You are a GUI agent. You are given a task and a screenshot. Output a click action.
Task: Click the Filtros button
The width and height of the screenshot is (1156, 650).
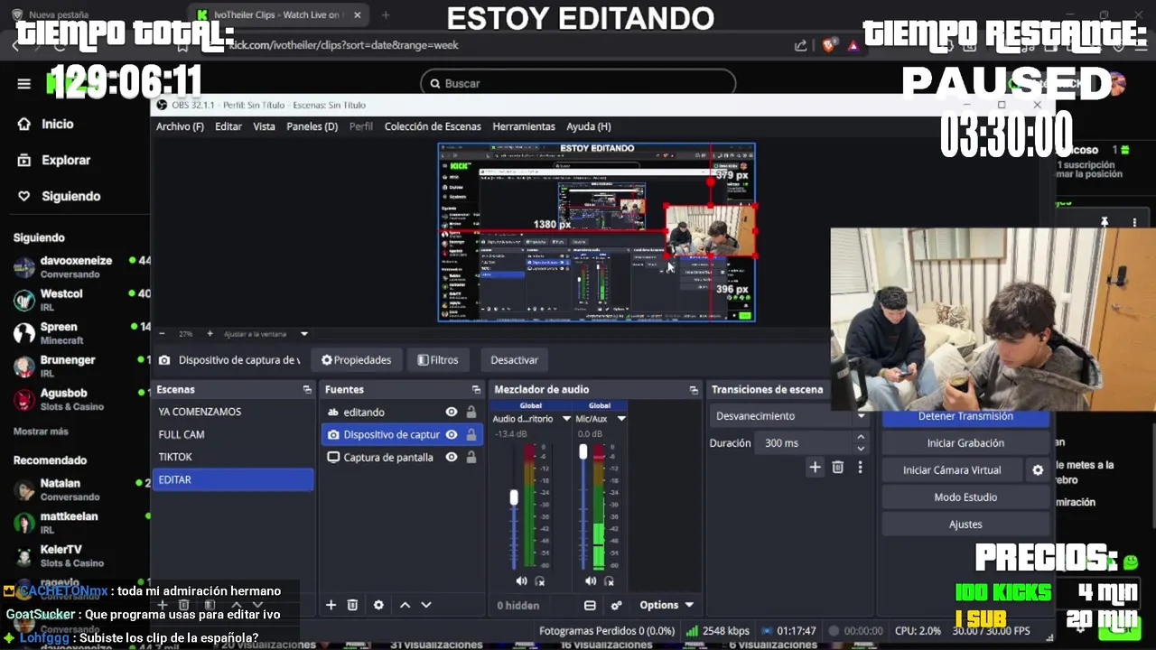coord(438,360)
